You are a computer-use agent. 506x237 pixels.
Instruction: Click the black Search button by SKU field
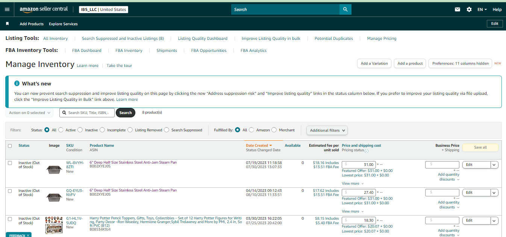point(126,112)
